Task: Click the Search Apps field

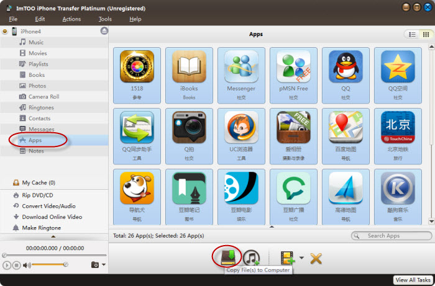Action: (391, 236)
